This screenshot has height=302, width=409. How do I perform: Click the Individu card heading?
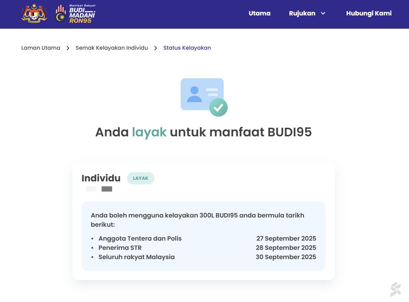(101, 178)
